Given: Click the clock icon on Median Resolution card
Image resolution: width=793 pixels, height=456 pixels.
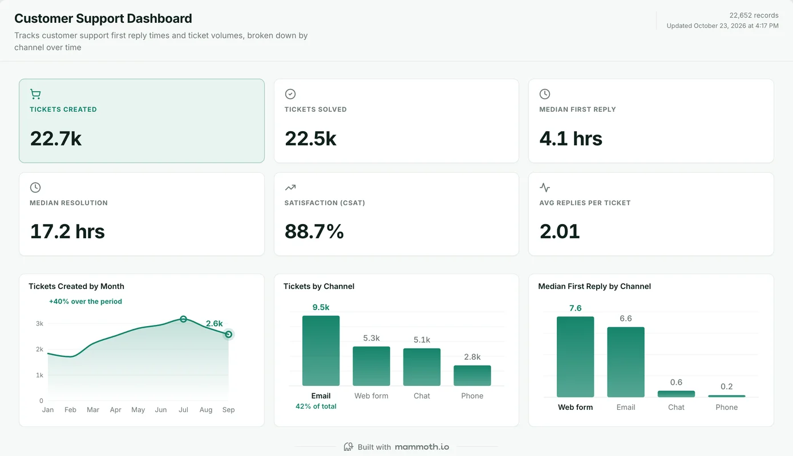Looking at the screenshot, I should 35,188.
